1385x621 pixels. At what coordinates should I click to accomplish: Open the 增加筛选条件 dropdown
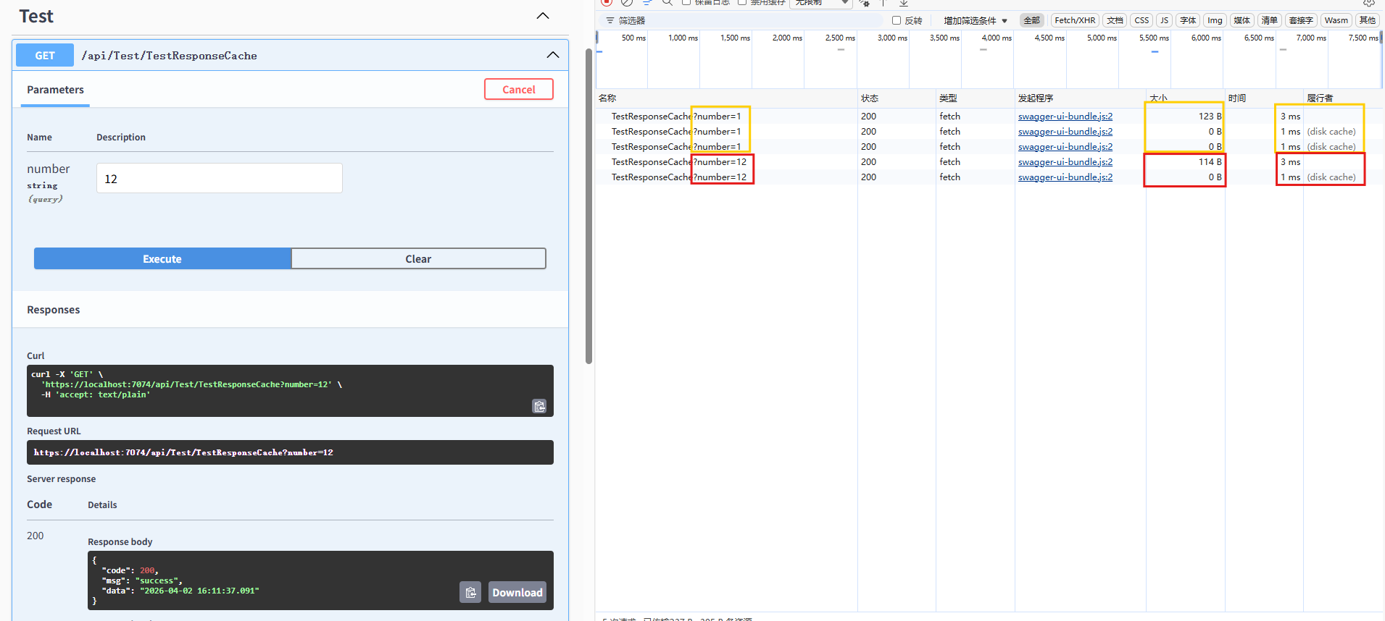(x=975, y=20)
